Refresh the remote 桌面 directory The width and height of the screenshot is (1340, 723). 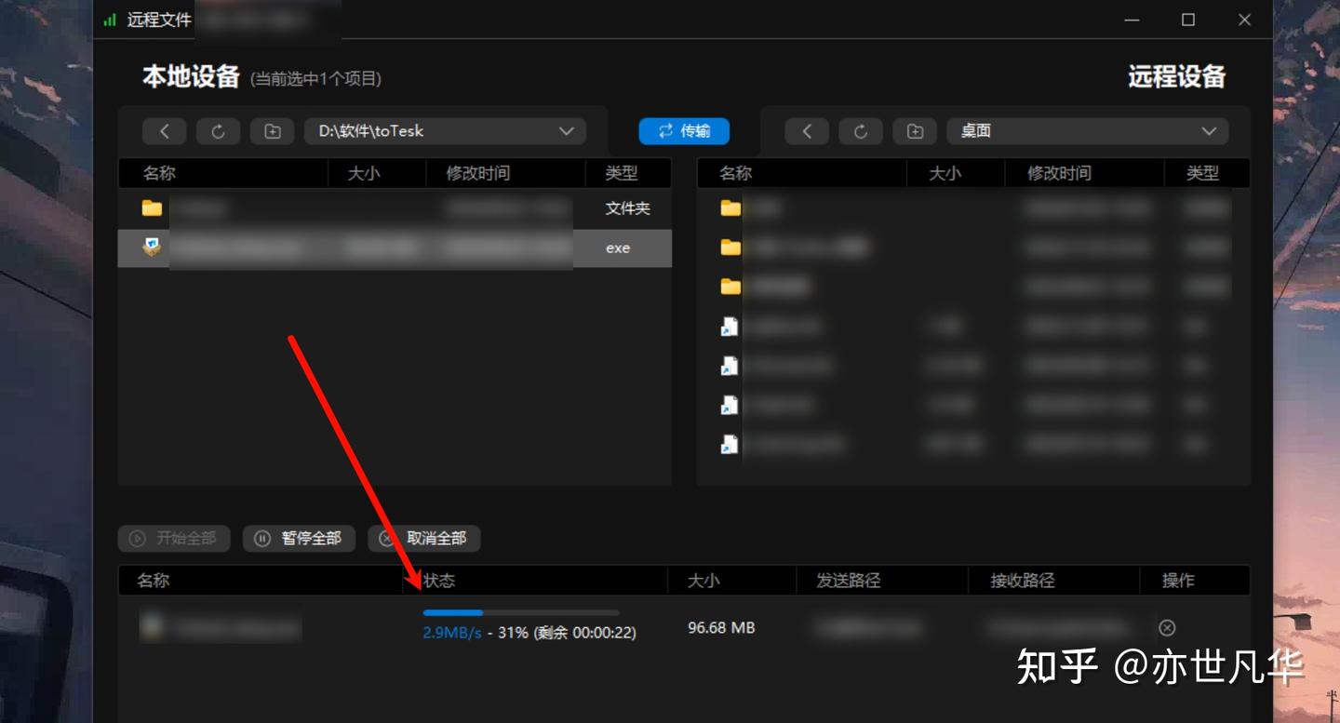861,131
